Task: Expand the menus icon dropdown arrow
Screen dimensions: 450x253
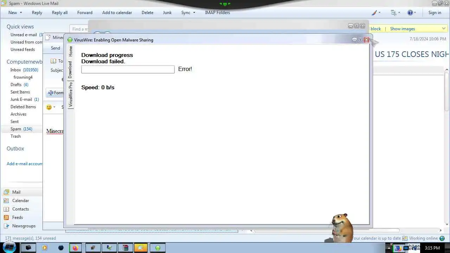Action: point(399,13)
